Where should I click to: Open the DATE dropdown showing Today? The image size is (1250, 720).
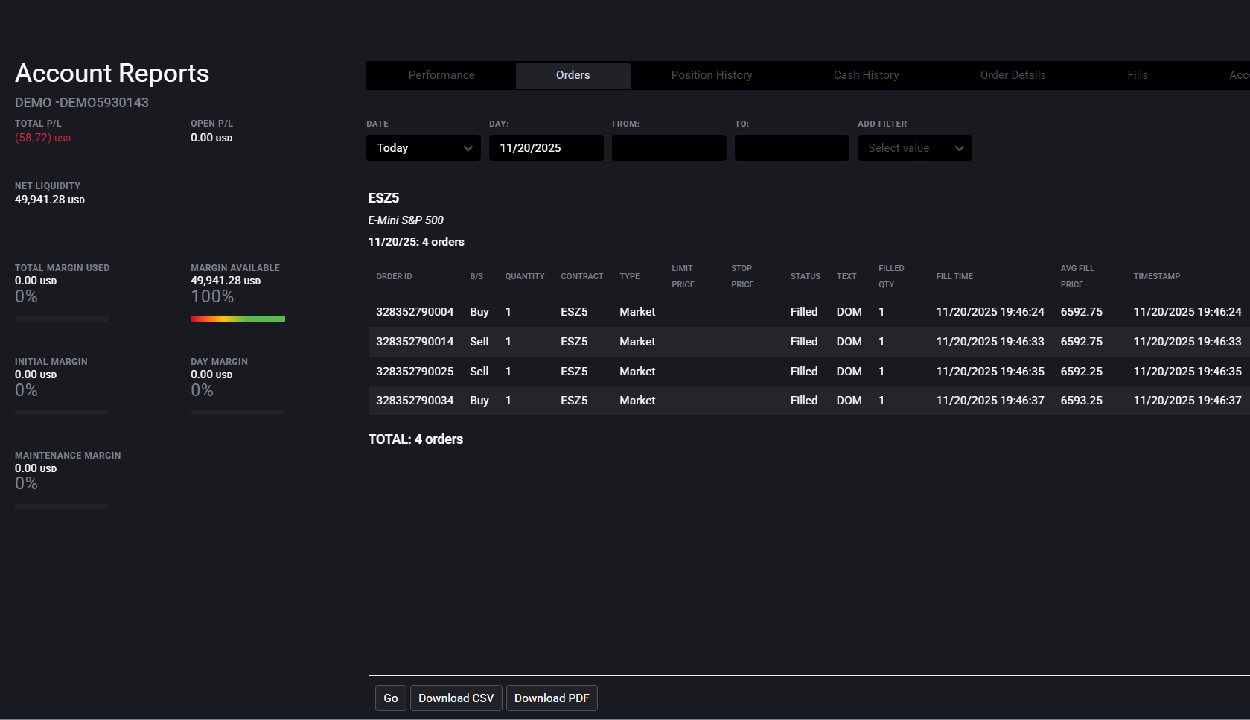[x=423, y=147]
